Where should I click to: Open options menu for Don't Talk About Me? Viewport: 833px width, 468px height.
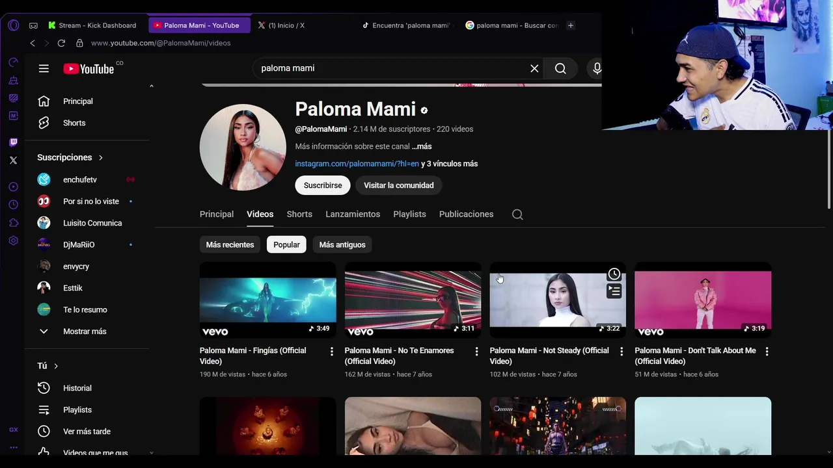point(767,351)
